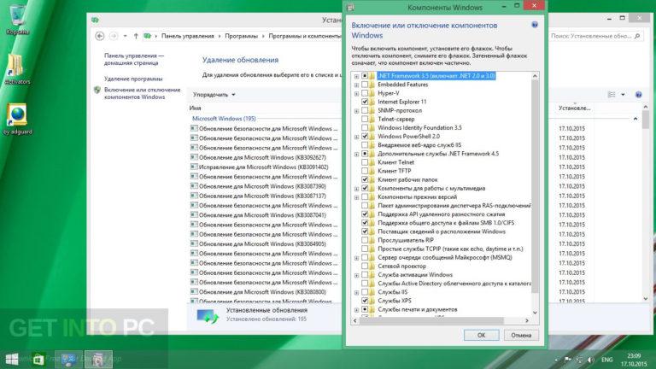Click the Имя column header
This screenshot has width=656, height=369.
[195, 108]
